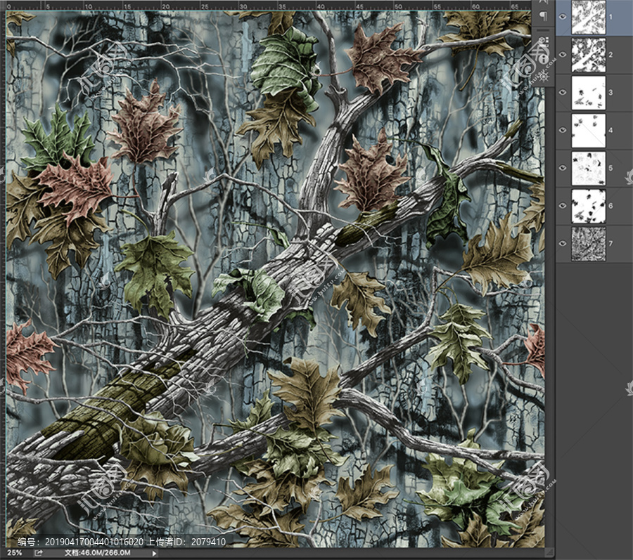Hide channel 3 using eye icon

[x=563, y=92]
